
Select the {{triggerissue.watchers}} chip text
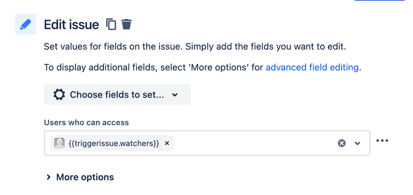(x=114, y=143)
